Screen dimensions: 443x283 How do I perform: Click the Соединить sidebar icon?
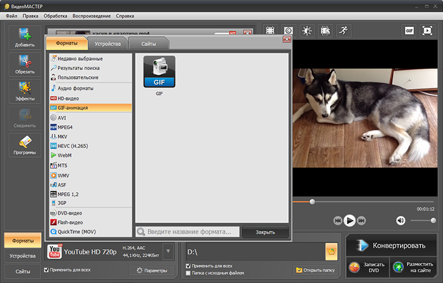tap(25, 118)
